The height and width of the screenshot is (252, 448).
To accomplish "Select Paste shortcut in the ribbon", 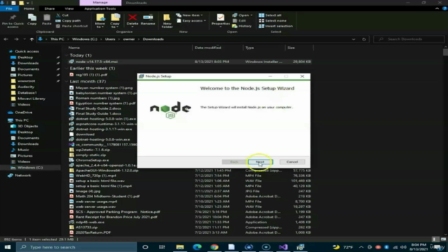I will point(71,26).
